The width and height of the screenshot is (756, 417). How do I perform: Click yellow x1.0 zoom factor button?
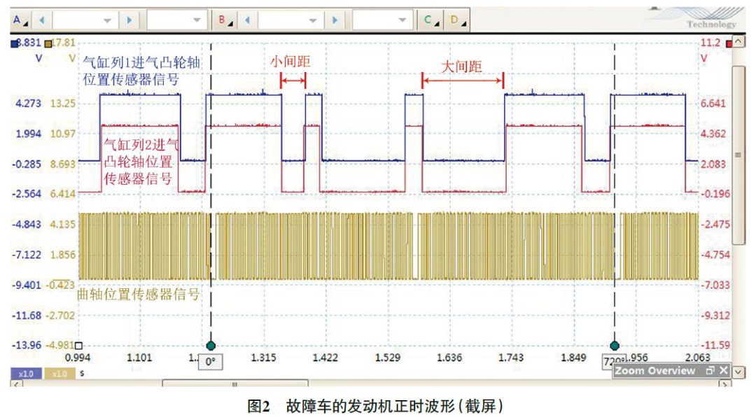(x=59, y=374)
